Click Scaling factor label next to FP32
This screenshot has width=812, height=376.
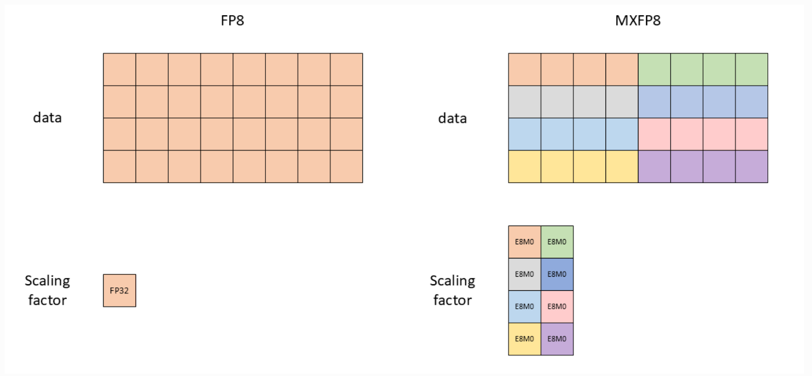coord(47,290)
